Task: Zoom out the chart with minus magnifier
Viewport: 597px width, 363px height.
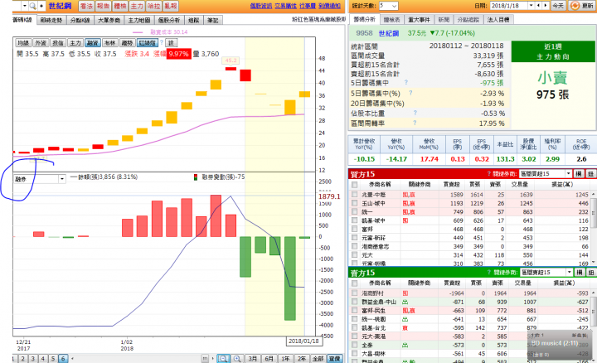Action: pyautogui.click(x=223, y=358)
